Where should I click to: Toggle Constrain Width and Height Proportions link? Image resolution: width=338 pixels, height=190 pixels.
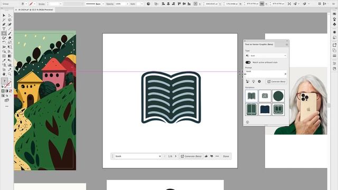click(262, 4)
